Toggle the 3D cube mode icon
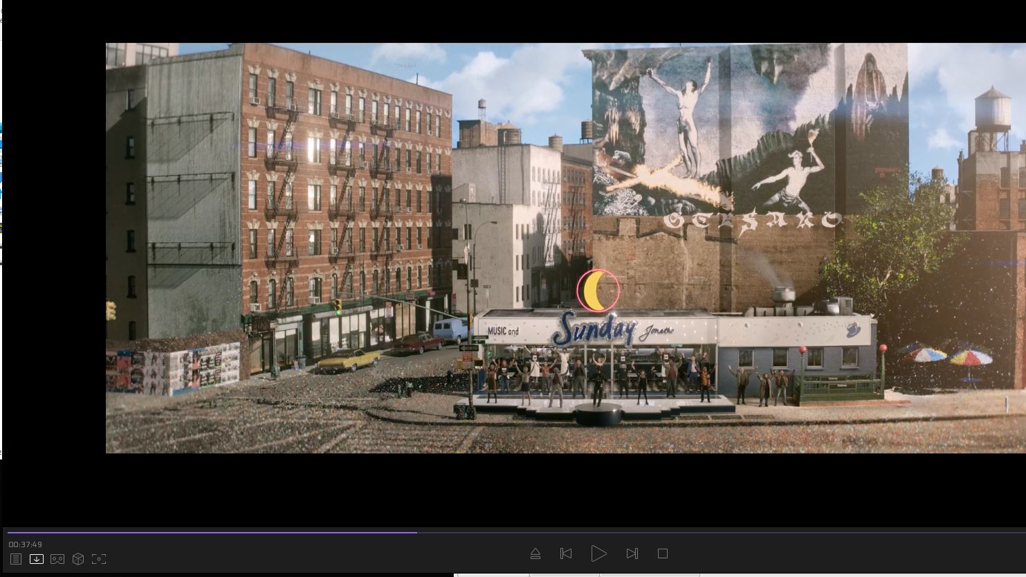The image size is (1026, 577). pos(78,559)
